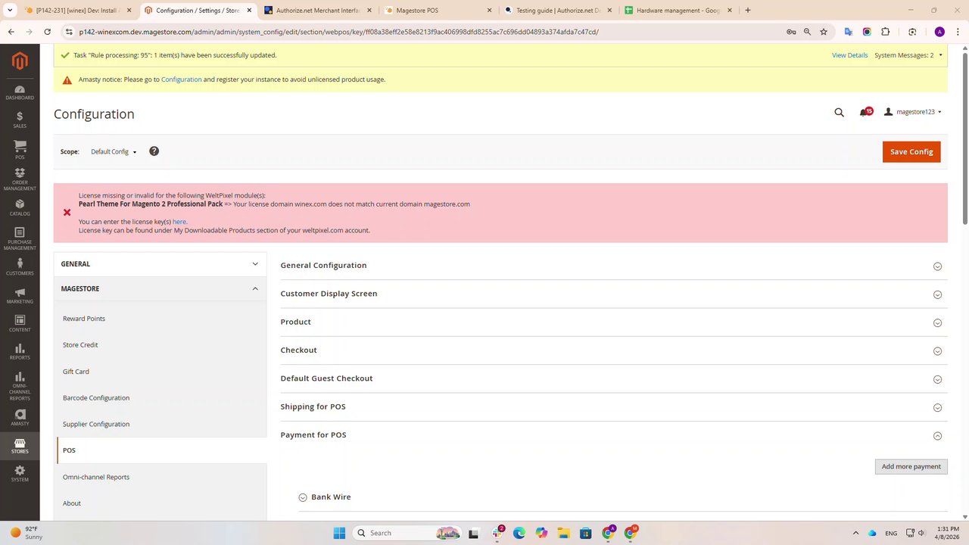The image size is (969, 545).
Task: Open the Reports admin menu
Action: tap(20, 352)
